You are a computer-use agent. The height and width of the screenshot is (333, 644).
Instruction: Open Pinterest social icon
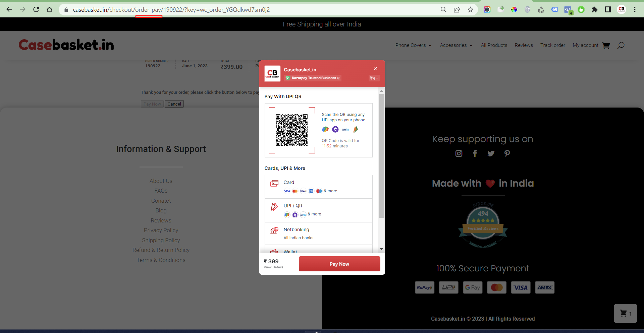(x=507, y=153)
